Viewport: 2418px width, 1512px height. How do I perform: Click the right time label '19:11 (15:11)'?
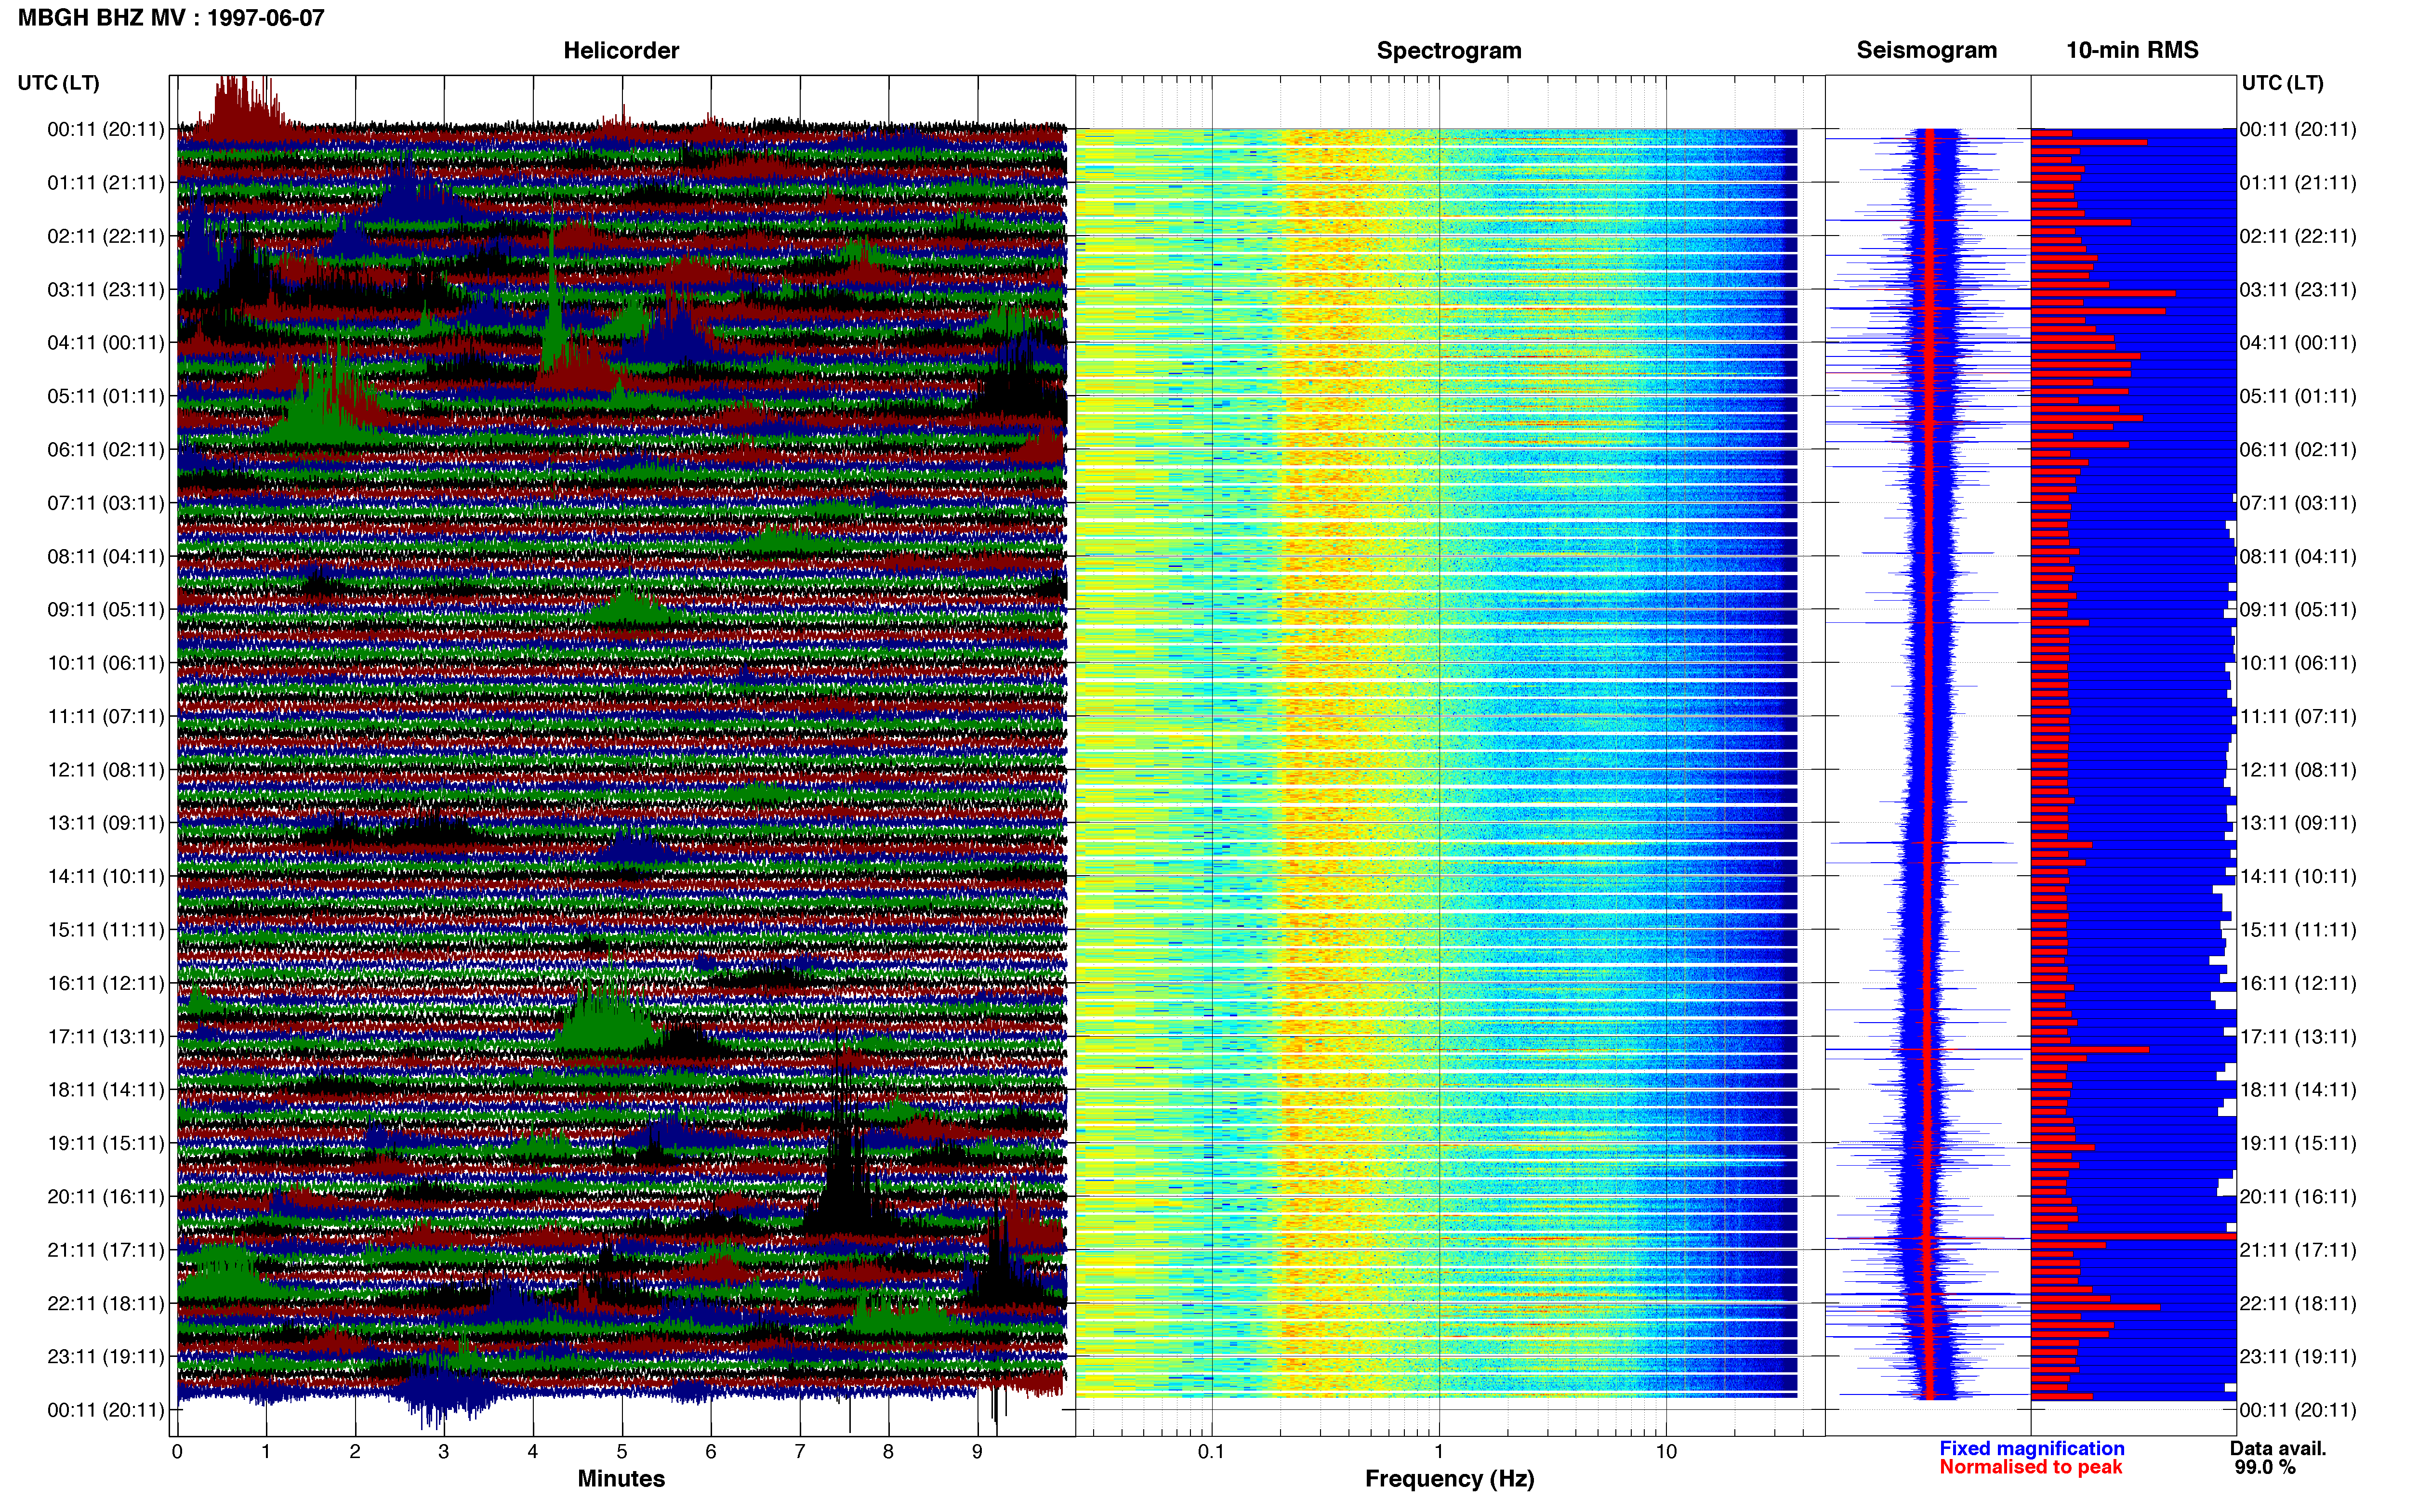[x=2298, y=1143]
